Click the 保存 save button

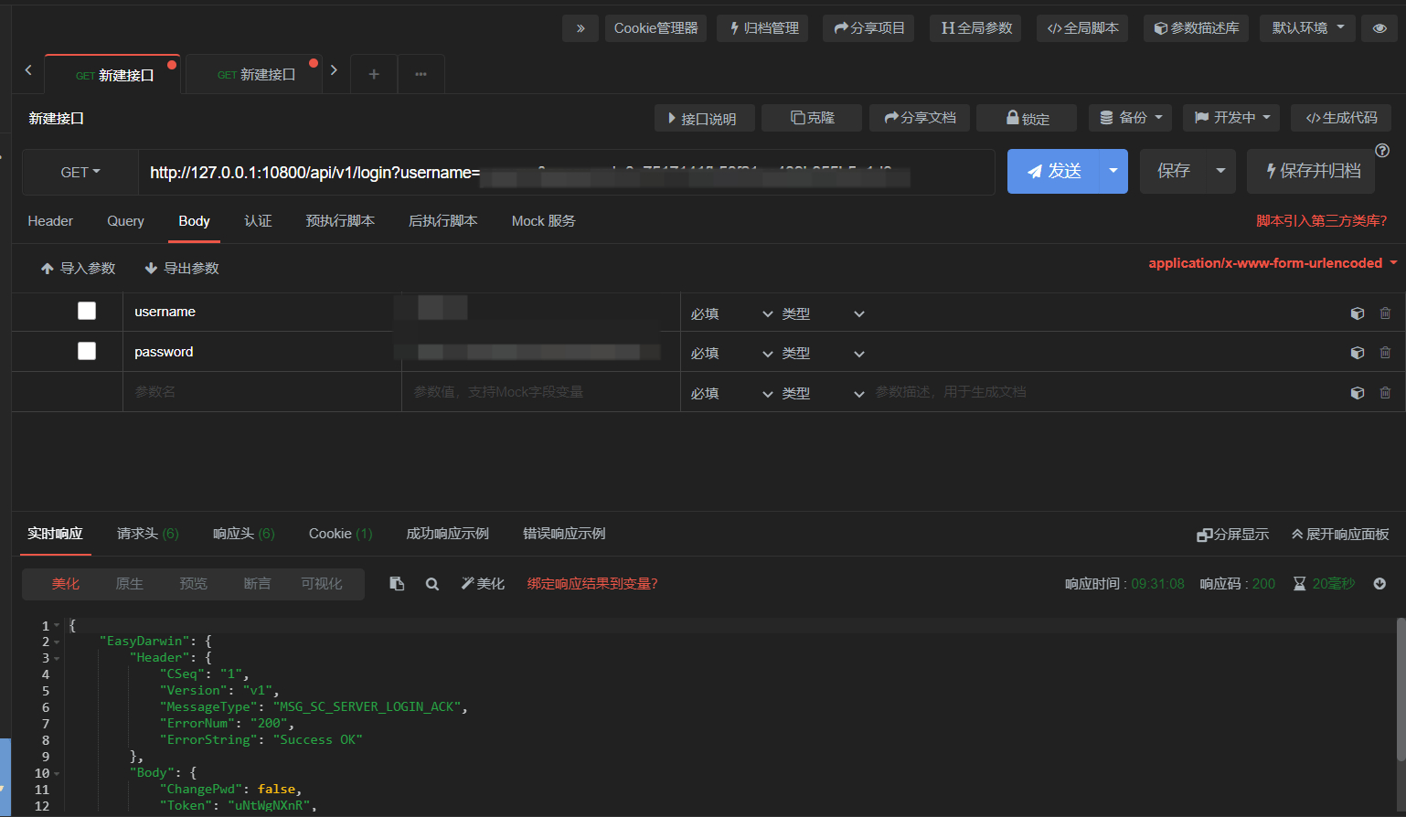click(1173, 171)
